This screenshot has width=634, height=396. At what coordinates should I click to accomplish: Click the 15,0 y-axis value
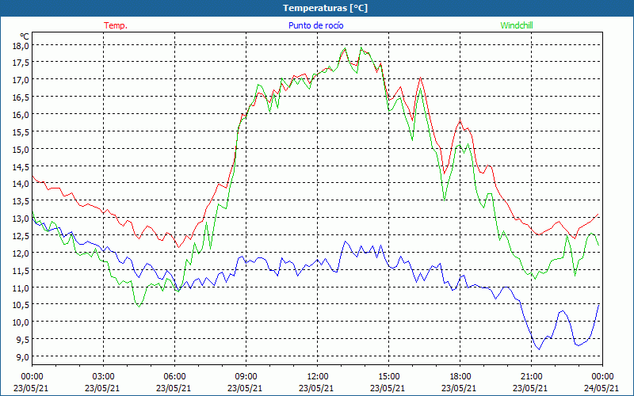tap(21, 150)
